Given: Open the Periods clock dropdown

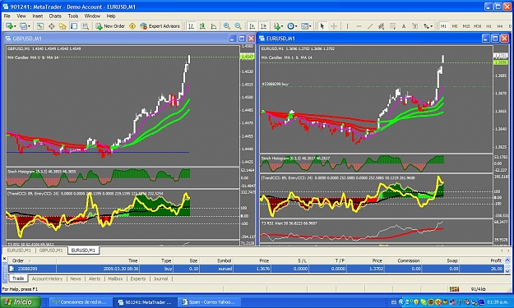Looking at the screenshot, I should coord(292,26).
